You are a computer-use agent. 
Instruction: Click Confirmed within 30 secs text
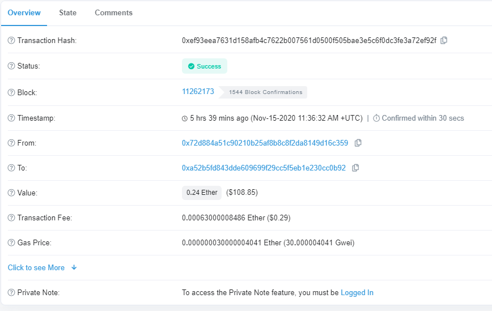(423, 118)
